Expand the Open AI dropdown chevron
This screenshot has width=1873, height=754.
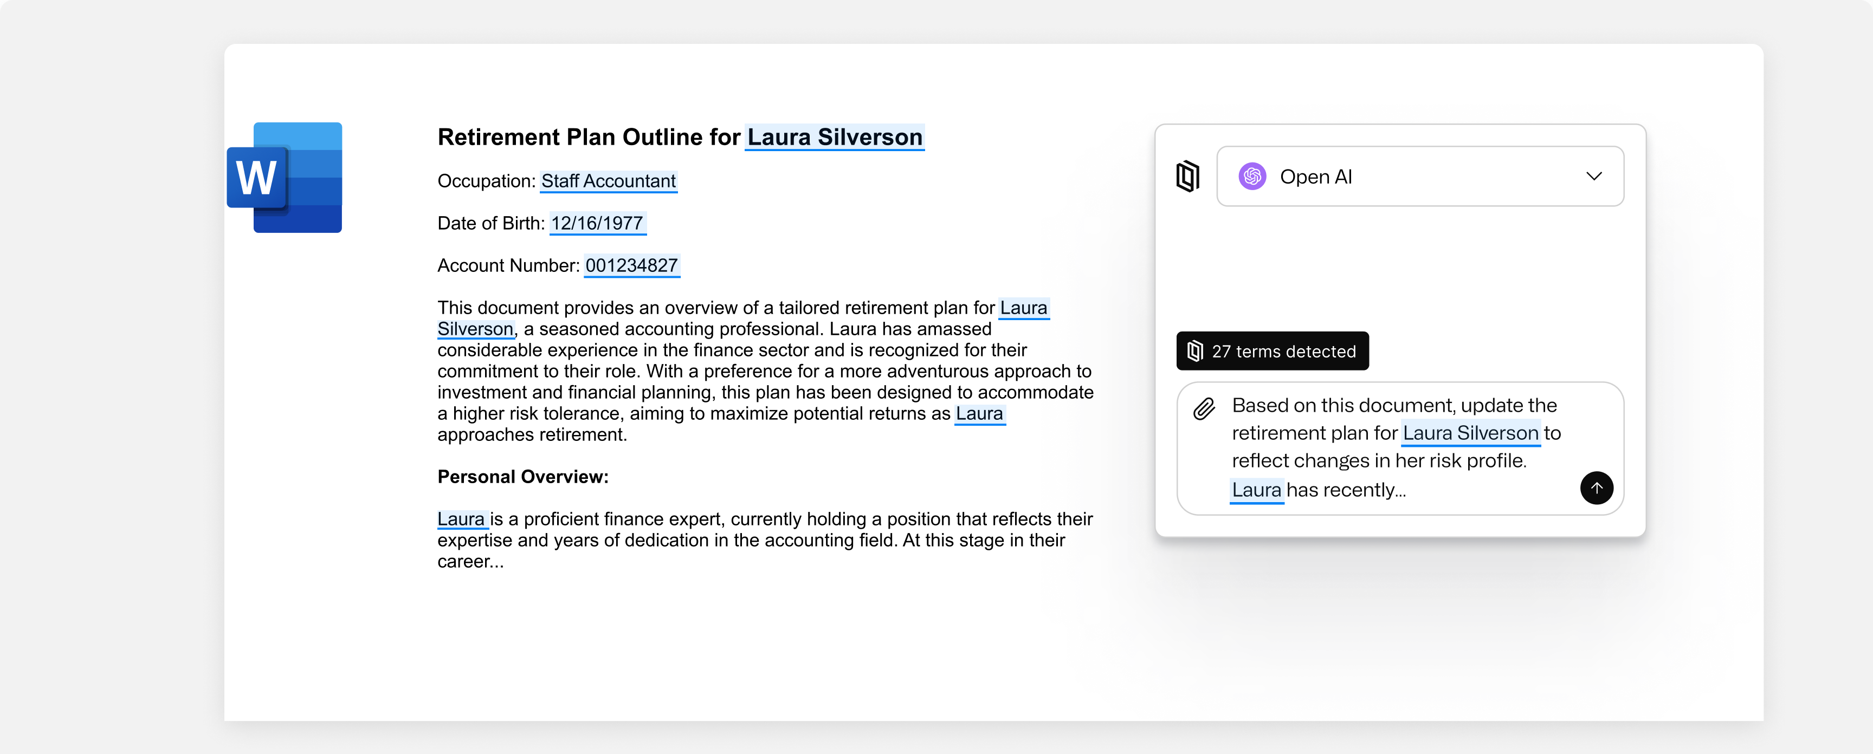[1594, 177]
